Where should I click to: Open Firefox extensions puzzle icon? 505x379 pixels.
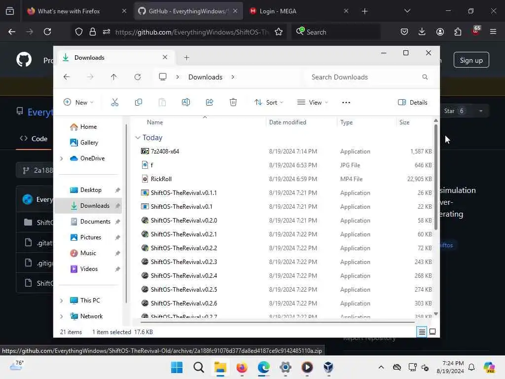pyautogui.click(x=458, y=32)
